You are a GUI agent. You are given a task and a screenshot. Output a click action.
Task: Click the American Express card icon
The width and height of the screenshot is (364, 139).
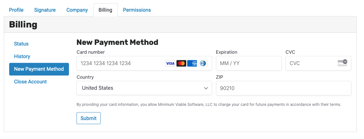[x=192, y=63]
